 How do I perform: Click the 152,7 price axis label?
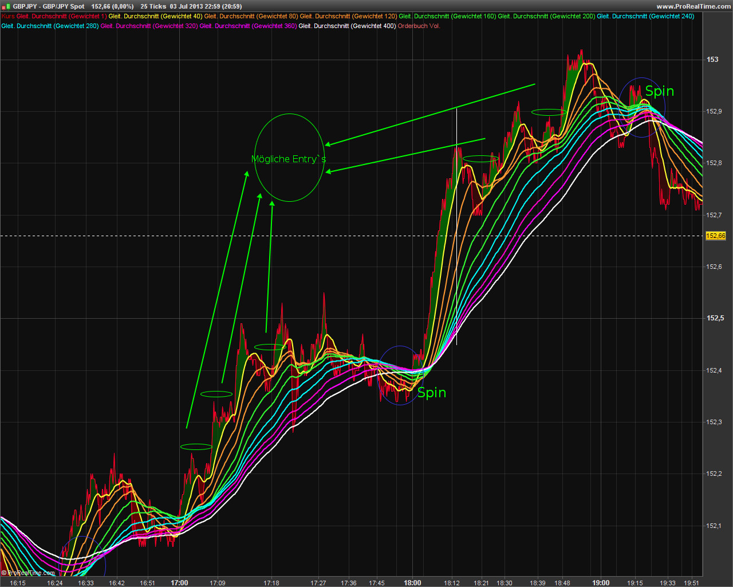714,215
